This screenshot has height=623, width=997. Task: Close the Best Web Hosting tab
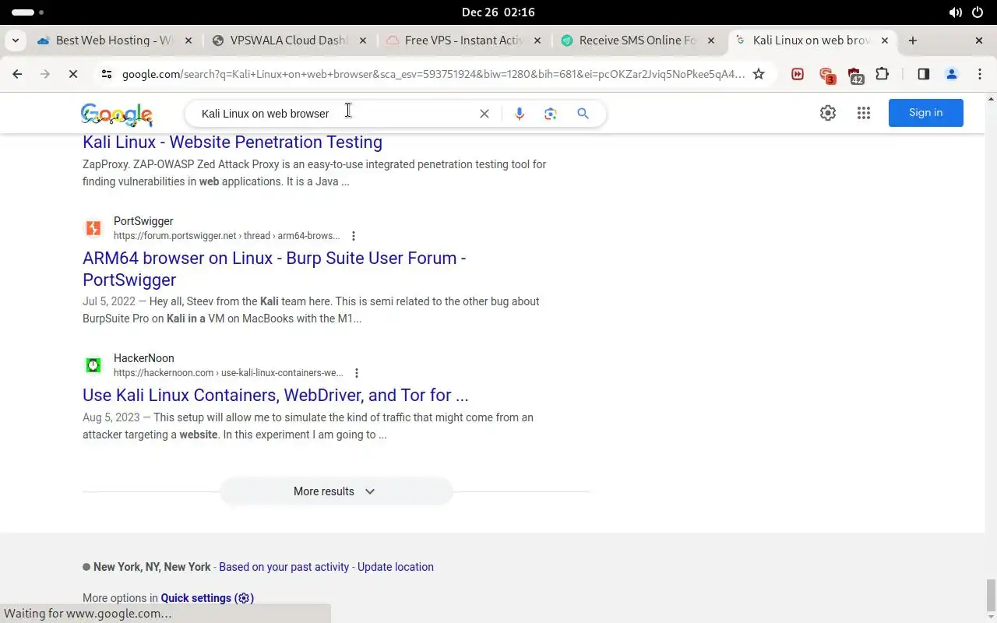click(x=188, y=40)
